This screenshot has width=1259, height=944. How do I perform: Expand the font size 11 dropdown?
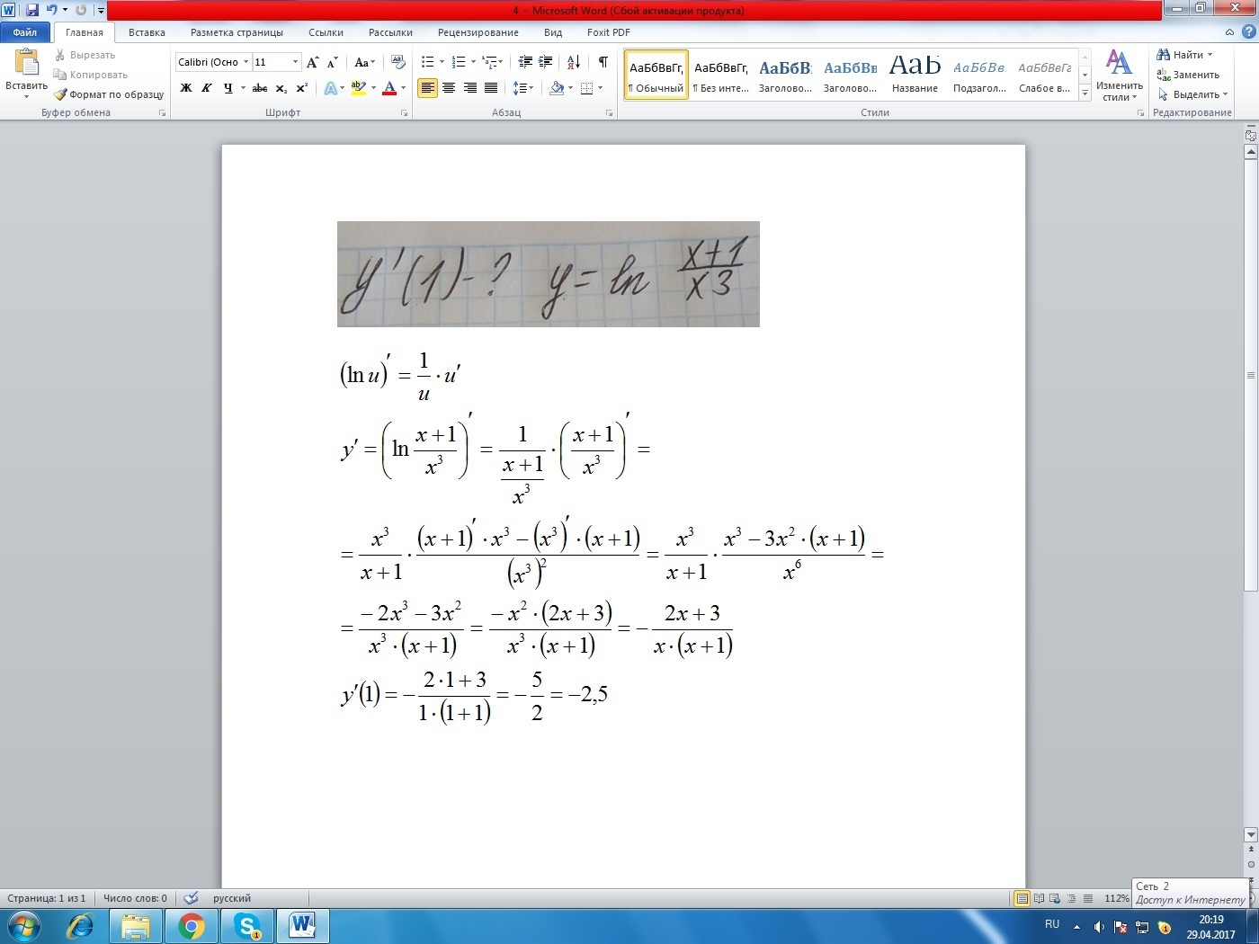tap(295, 62)
